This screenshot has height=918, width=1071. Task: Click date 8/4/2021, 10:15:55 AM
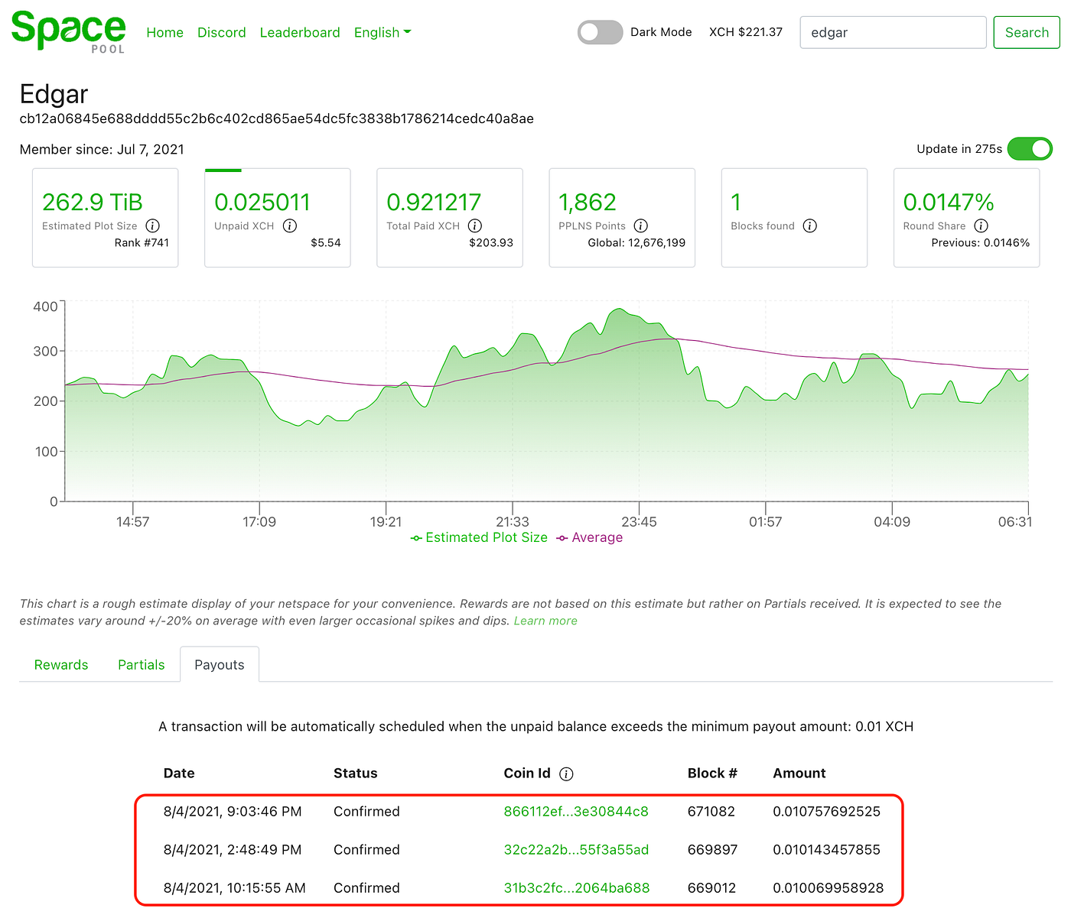click(x=235, y=887)
